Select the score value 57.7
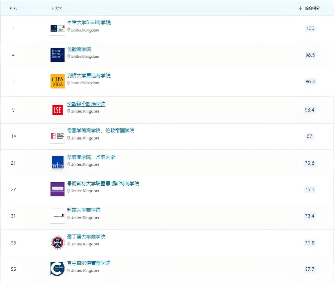 (x=309, y=269)
